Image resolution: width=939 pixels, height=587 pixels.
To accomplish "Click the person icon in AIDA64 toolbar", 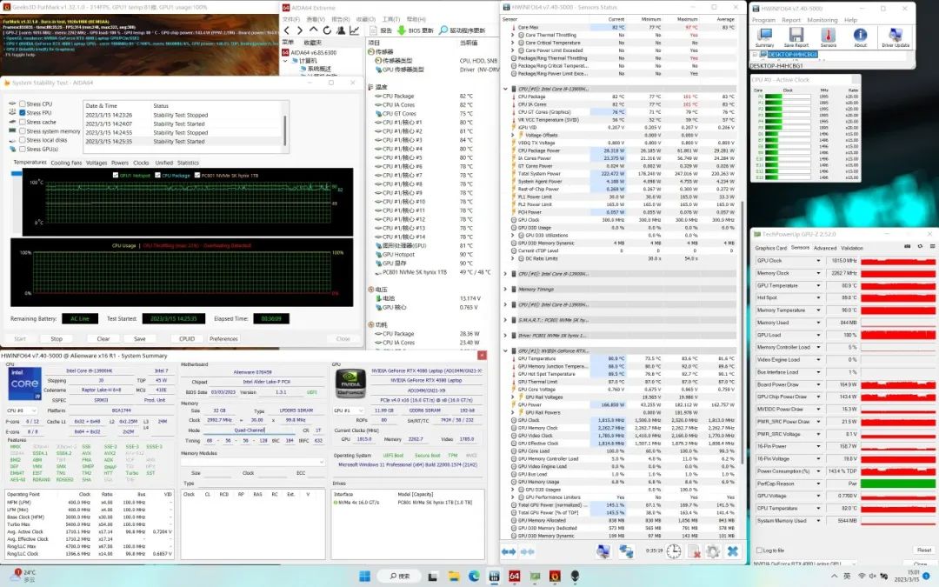I will tap(341, 30).
